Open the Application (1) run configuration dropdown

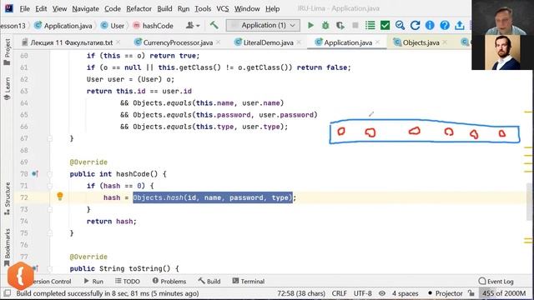[x=263, y=25]
